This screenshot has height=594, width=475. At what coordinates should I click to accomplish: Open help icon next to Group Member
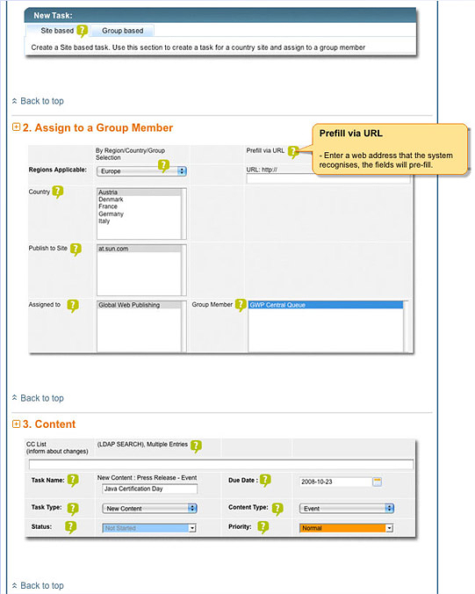[x=241, y=305]
